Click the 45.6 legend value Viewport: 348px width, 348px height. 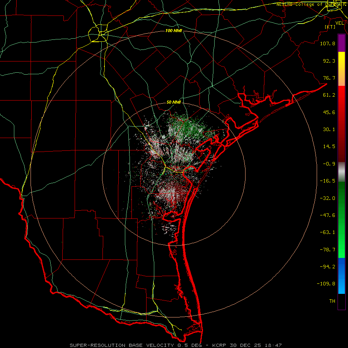tap(329, 112)
